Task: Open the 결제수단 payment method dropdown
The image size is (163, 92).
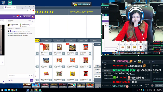Action: (98, 72)
